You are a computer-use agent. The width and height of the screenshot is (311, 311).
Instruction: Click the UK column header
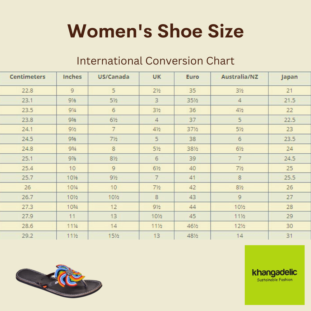(157, 77)
